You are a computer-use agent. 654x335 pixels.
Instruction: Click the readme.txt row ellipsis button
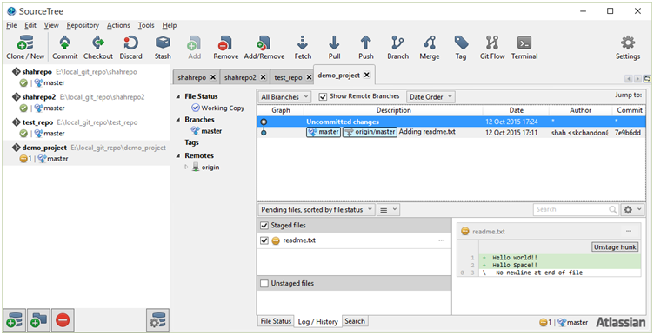tap(441, 240)
